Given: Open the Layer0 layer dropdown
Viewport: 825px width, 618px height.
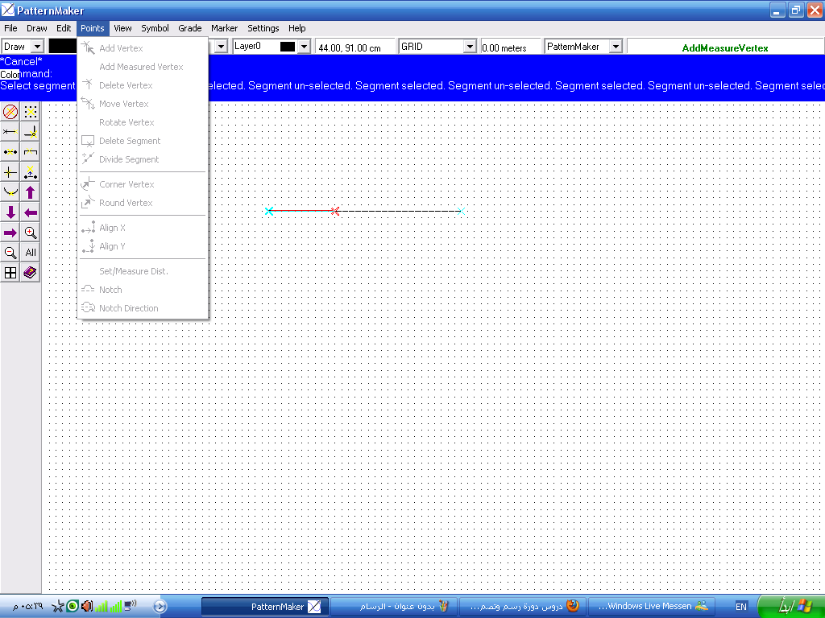Looking at the screenshot, I should point(304,47).
